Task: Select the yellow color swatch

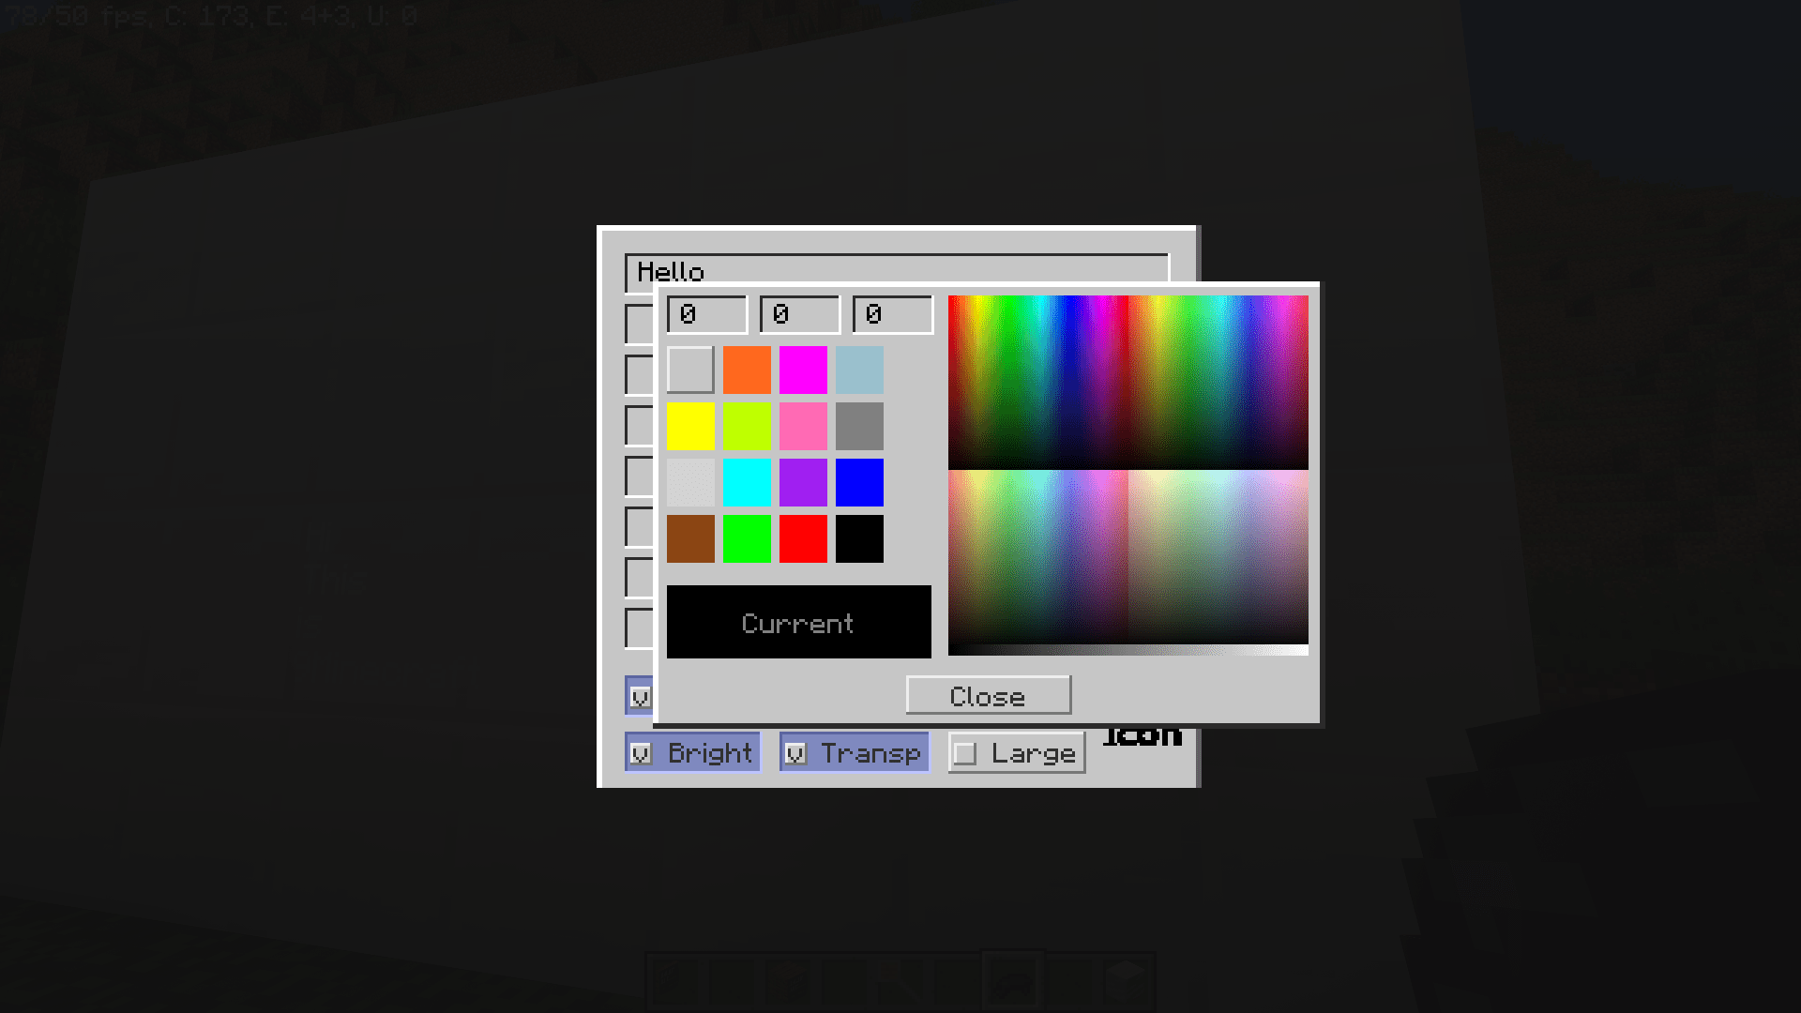Action: [x=690, y=424]
